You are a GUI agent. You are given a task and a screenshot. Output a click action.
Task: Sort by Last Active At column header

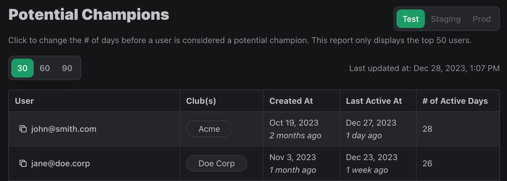coord(374,101)
